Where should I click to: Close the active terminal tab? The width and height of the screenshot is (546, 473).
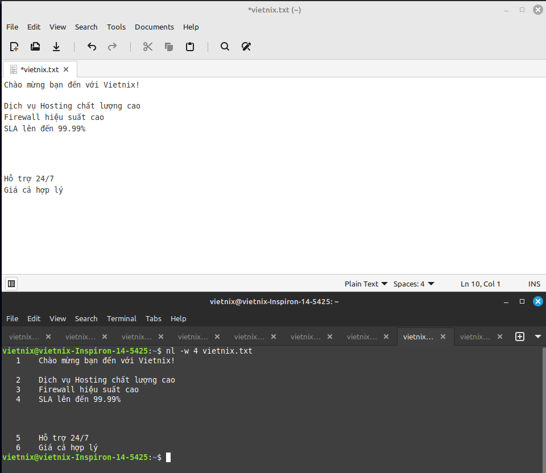click(x=443, y=337)
